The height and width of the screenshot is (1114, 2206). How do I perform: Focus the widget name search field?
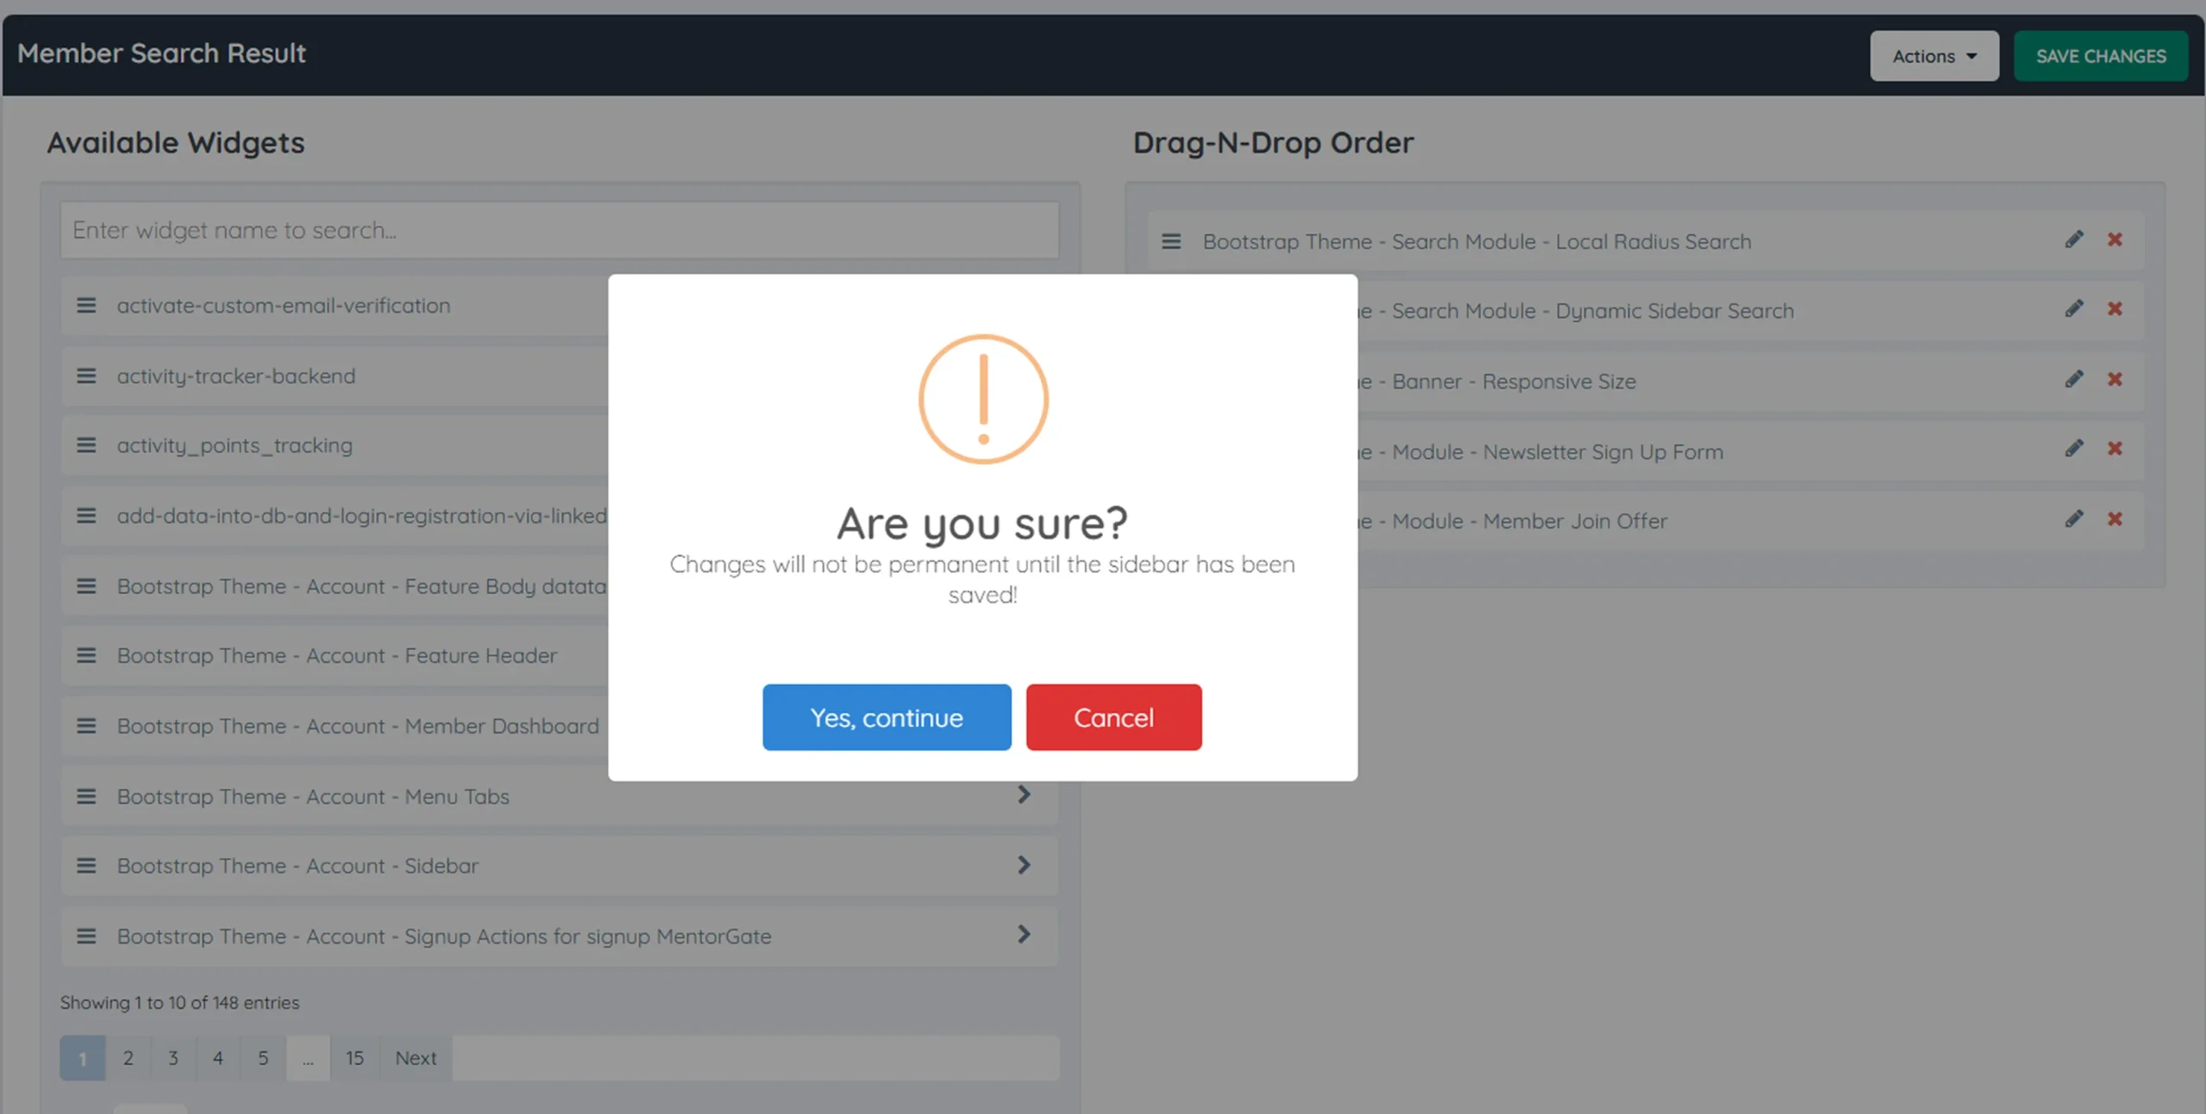tap(558, 231)
